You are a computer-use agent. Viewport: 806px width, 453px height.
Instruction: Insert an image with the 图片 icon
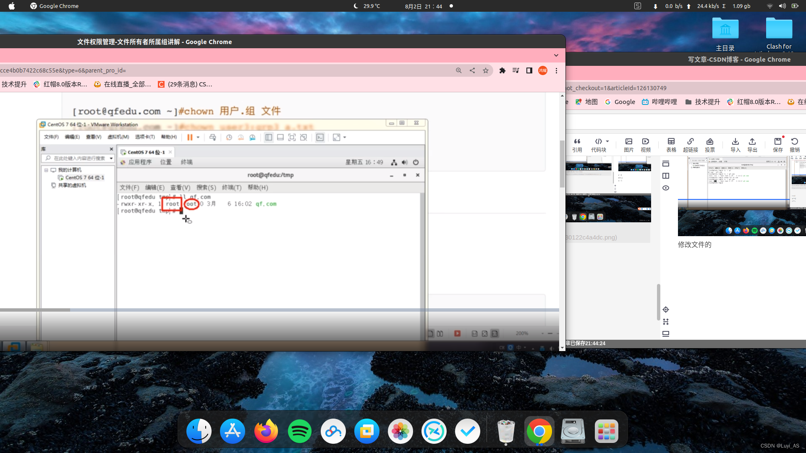(629, 145)
